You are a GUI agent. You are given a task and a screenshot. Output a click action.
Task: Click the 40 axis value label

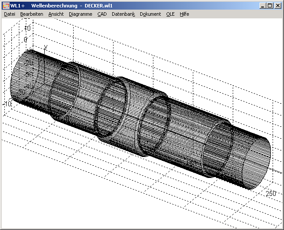tap(27, 28)
